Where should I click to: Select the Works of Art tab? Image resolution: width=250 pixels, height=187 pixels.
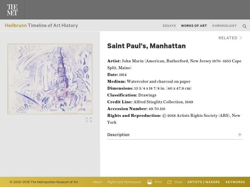point(194,26)
